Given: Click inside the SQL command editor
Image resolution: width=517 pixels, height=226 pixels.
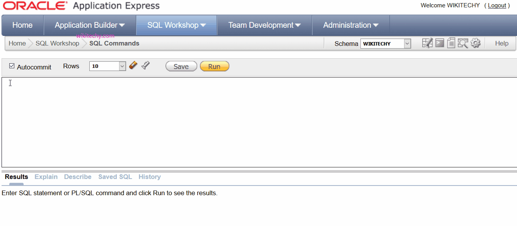Looking at the screenshot, I should point(255,122).
